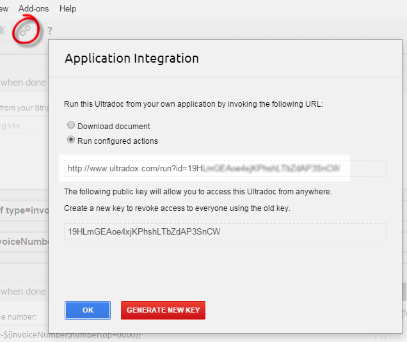
Task: Click the Generate New Key button
Action: [163, 310]
